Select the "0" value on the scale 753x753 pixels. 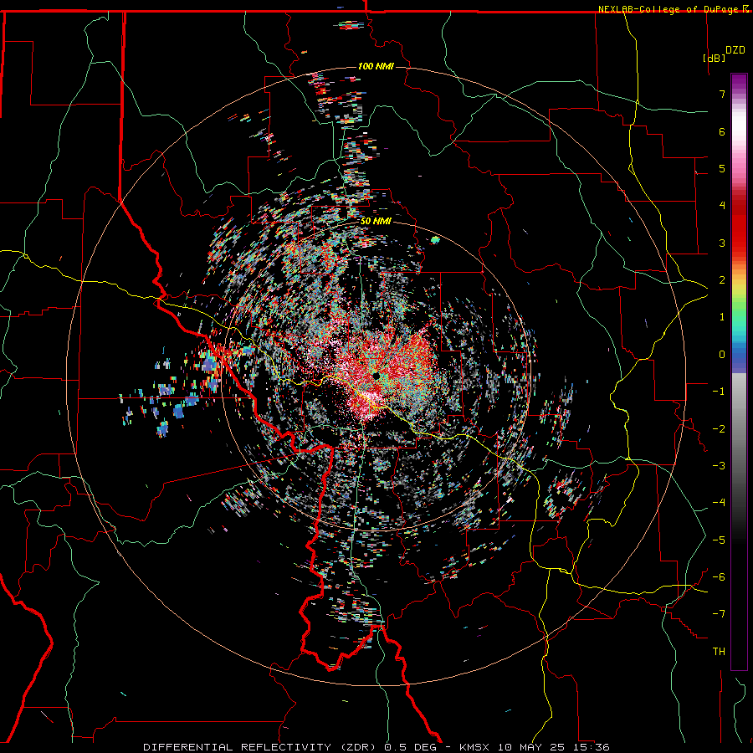click(x=722, y=355)
